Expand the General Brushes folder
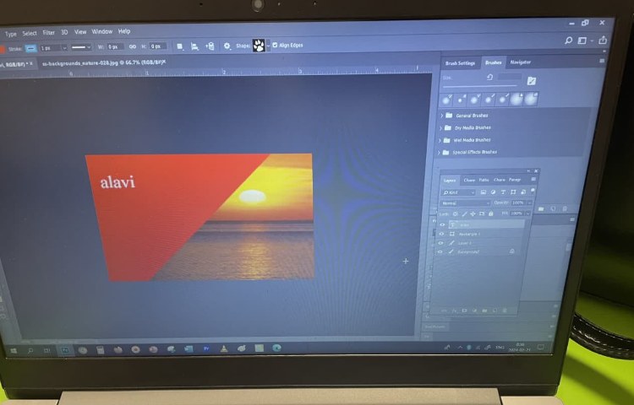 (440, 115)
